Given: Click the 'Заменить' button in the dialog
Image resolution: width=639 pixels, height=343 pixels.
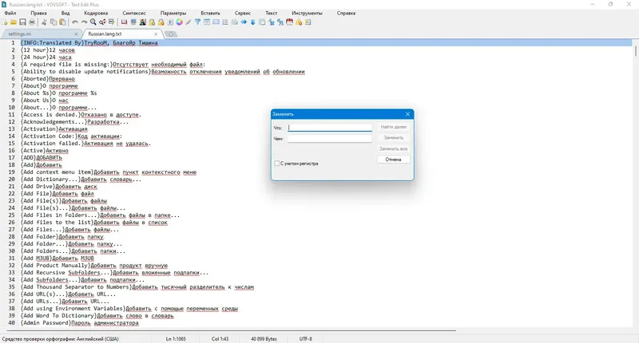Looking at the screenshot, I should click(393, 138).
